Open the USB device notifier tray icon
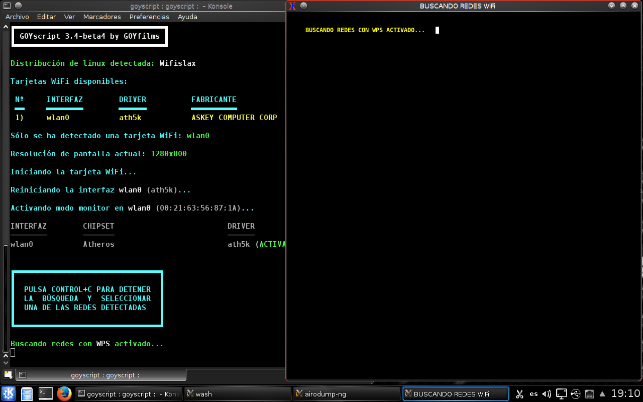 coord(576,394)
